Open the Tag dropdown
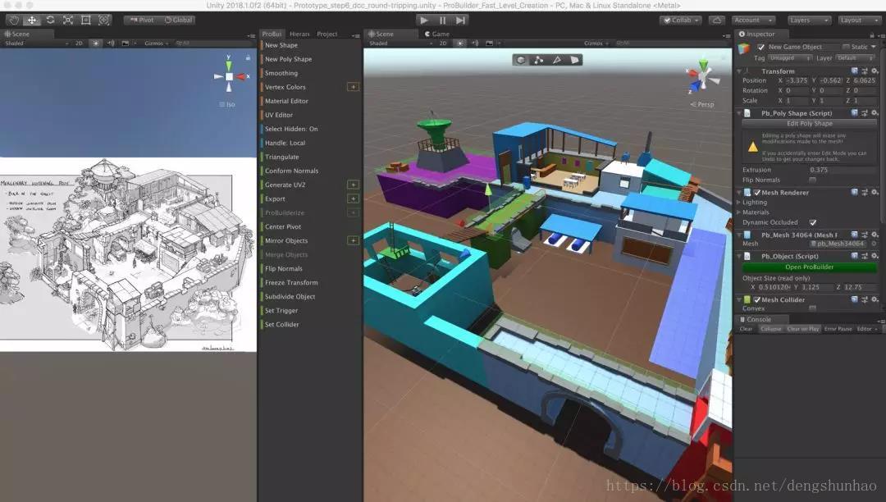The image size is (886, 502). pos(790,58)
